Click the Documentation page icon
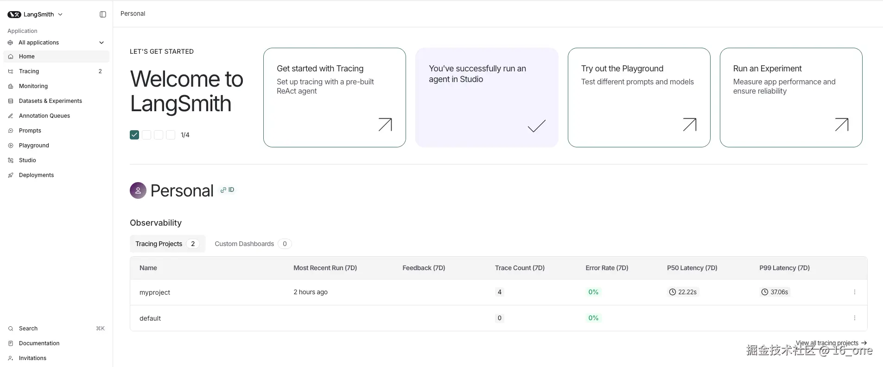The height and width of the screenshot is (367, 883). [x=10, y=343]
